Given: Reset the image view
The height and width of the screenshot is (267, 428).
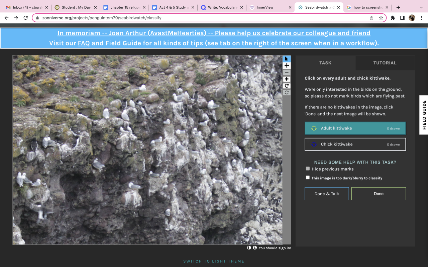Looking at the screenshot, I should pyautogui.click(x=287, y=92).
